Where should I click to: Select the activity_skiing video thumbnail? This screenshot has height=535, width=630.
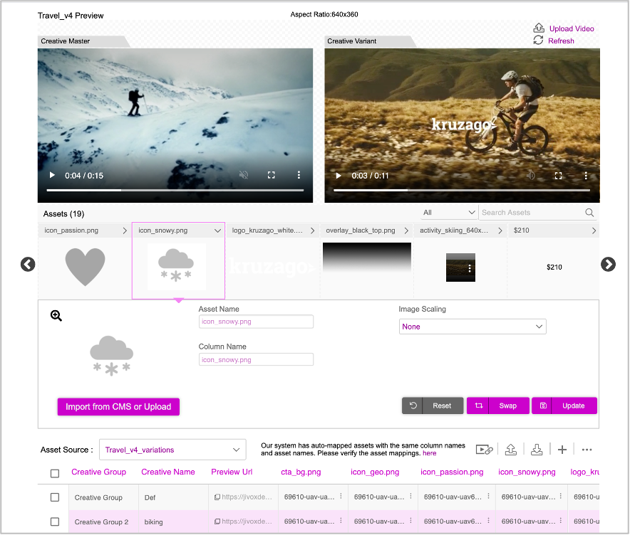(x=460, y=267)
